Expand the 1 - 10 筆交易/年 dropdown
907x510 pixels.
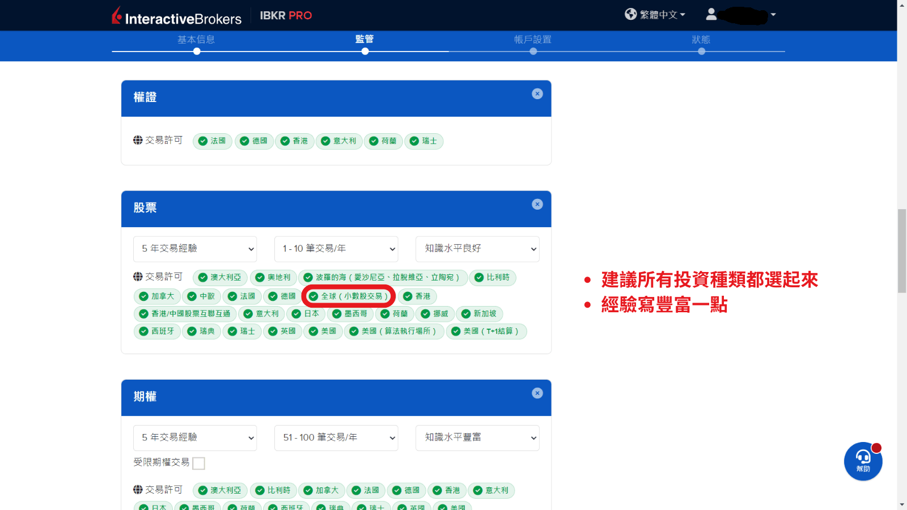336,249
